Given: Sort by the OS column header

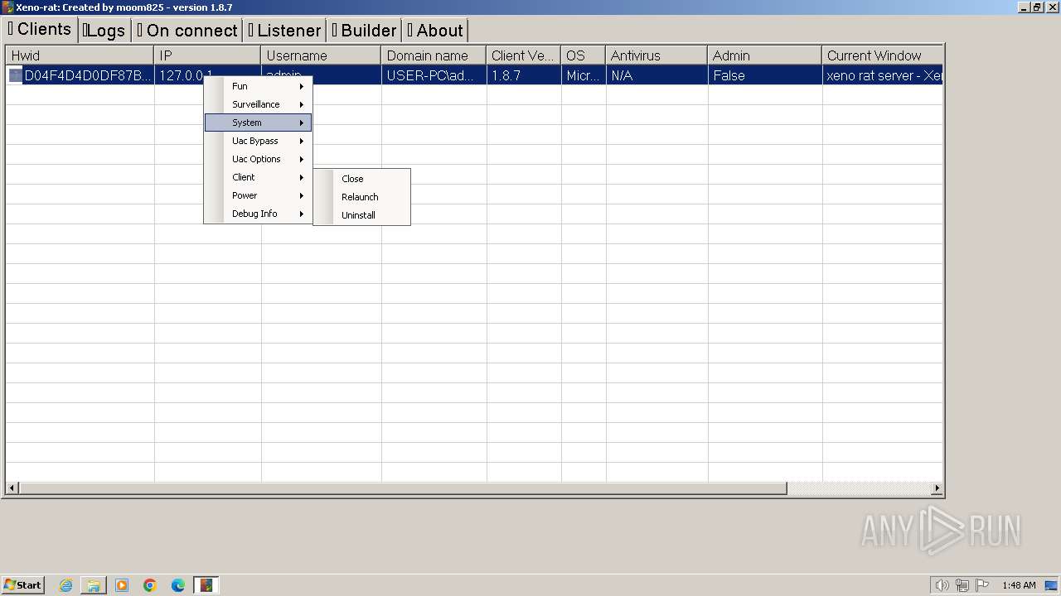Looking at the screenshot, I should pos(584,55).
